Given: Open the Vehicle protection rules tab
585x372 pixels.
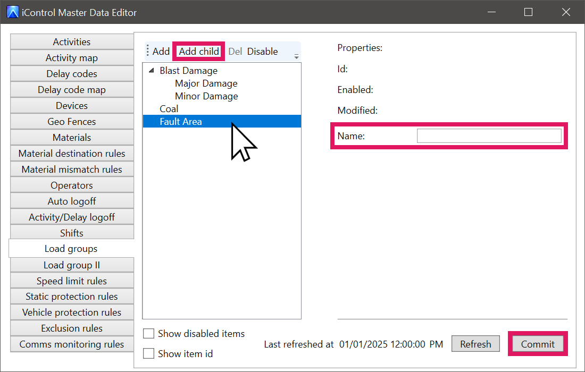Looking at the screenshot, I should 72,312.
